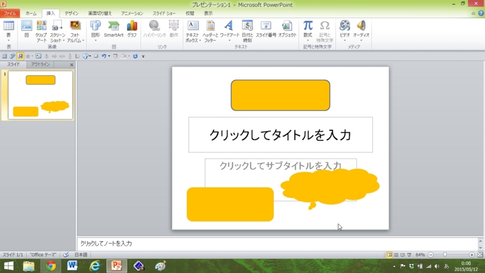Switch to normal view in status bar
485x273 pixels.
coord(389,255)
